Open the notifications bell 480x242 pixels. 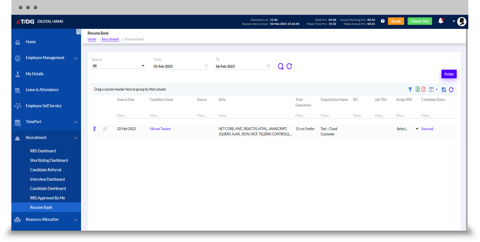pos(441,21)
